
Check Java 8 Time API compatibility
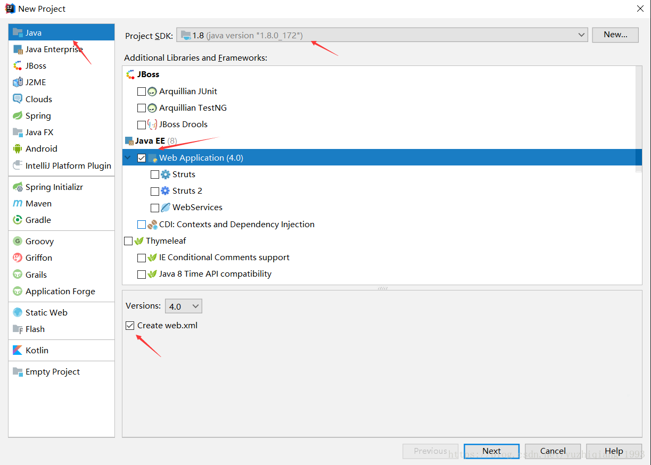pyautogui.click(x=142, y=275)
